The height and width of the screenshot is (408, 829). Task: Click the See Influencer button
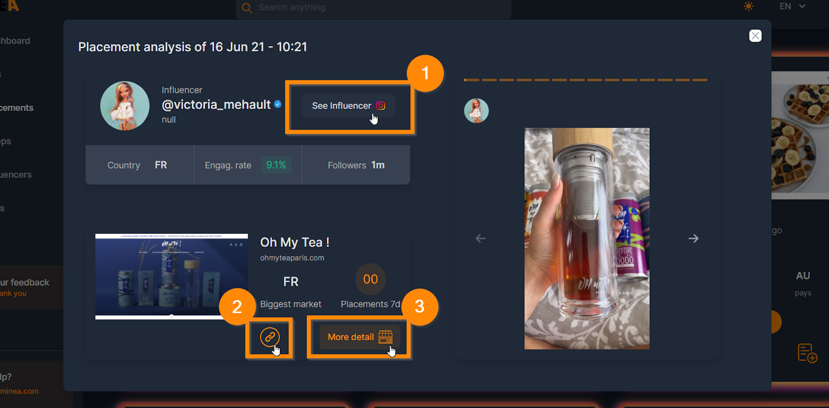click(348, 106)
